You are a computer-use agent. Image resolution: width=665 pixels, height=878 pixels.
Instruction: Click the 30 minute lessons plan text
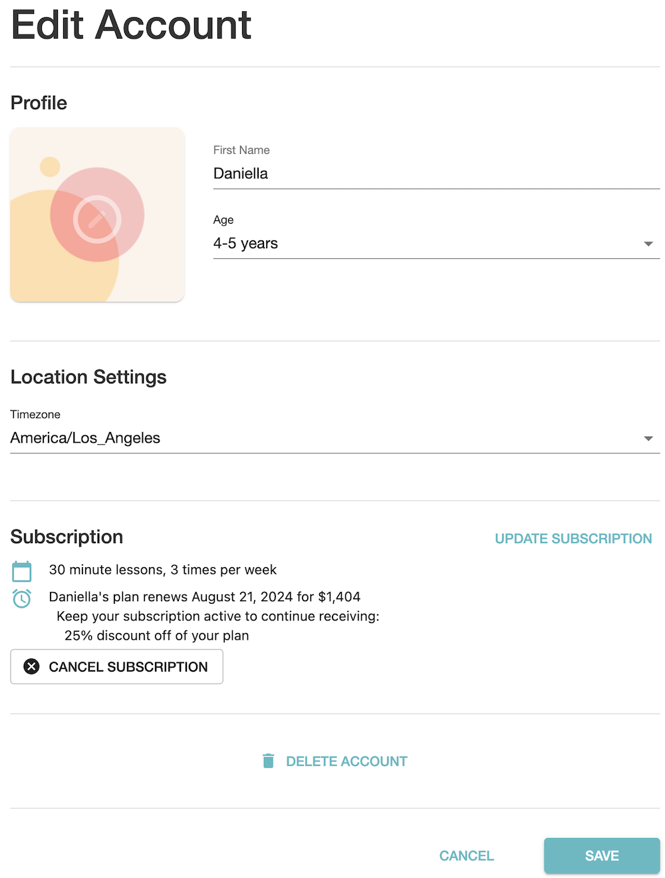pos(163,570)
